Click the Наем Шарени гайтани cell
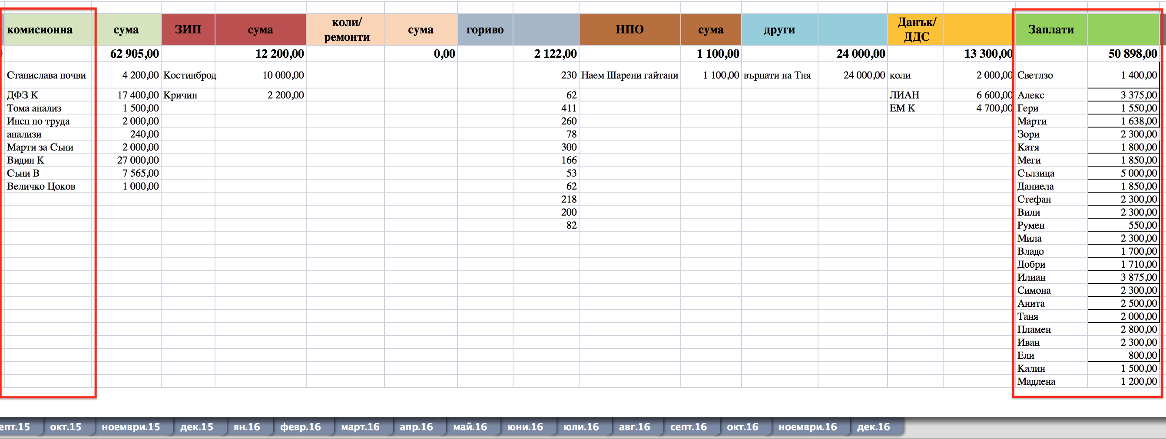 coord(629,75)
